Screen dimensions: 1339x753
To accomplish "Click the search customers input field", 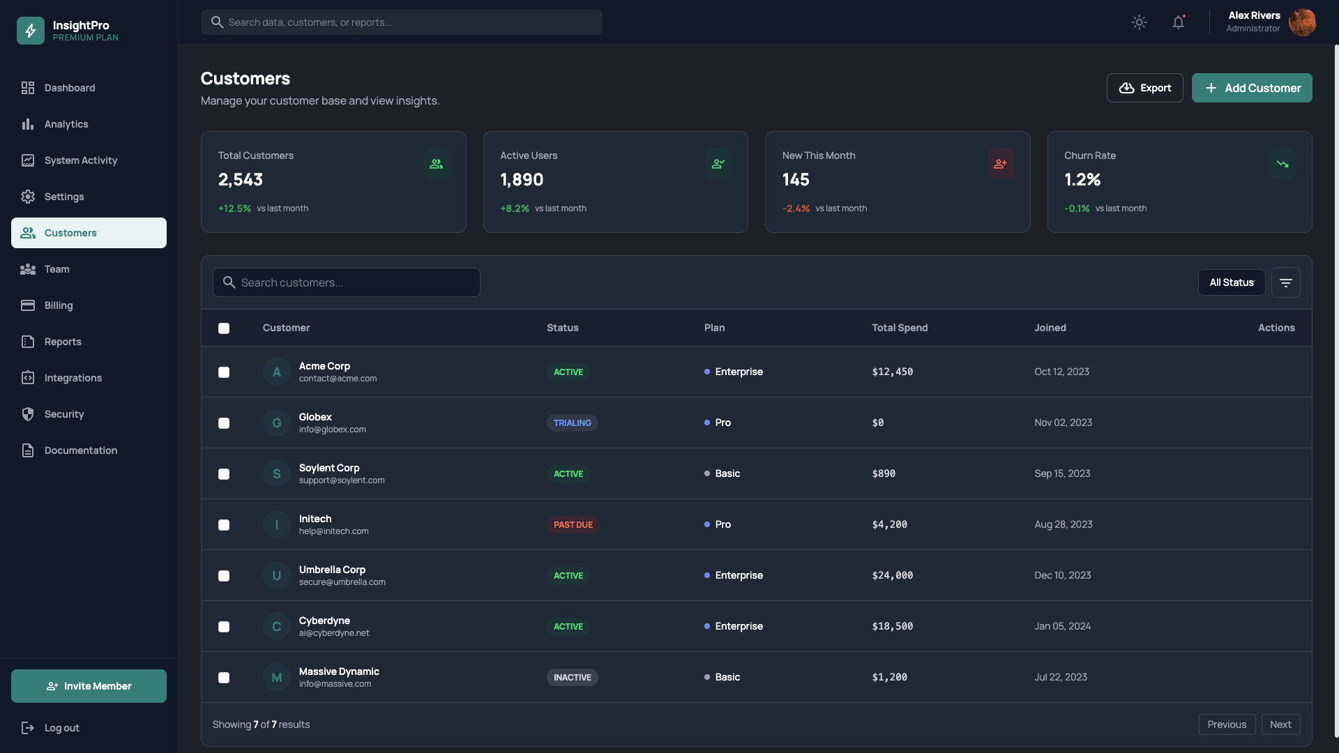I will point(346,282).
